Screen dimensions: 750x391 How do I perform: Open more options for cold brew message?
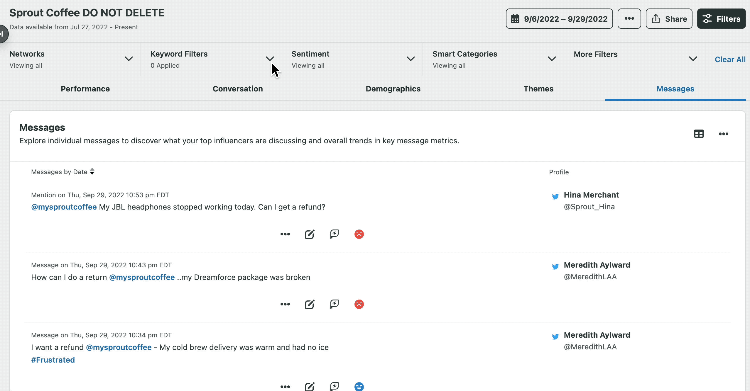[x=285, y=387]
